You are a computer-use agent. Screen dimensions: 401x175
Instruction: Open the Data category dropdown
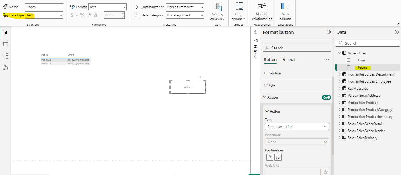(185, 15)
